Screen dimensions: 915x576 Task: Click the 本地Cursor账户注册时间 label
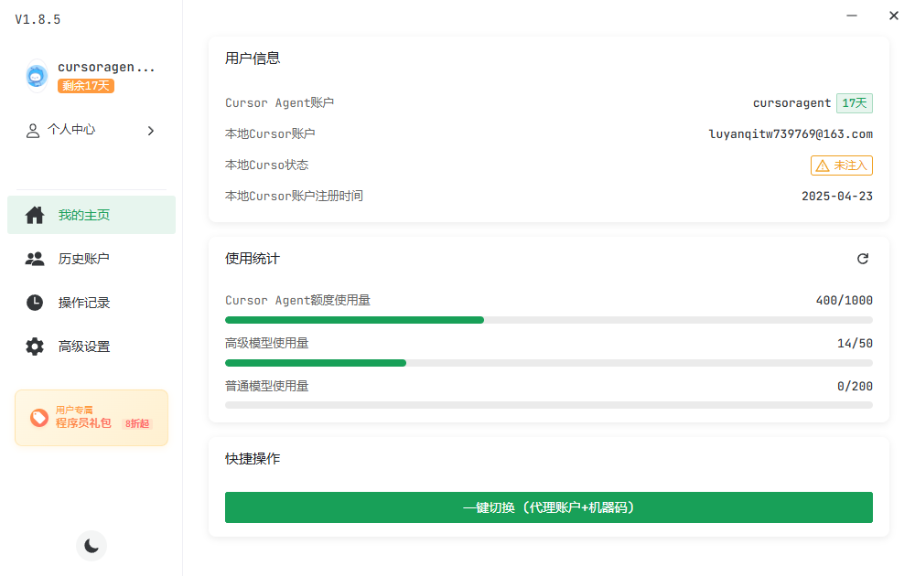pyautogui.click(x=294, y=196)
